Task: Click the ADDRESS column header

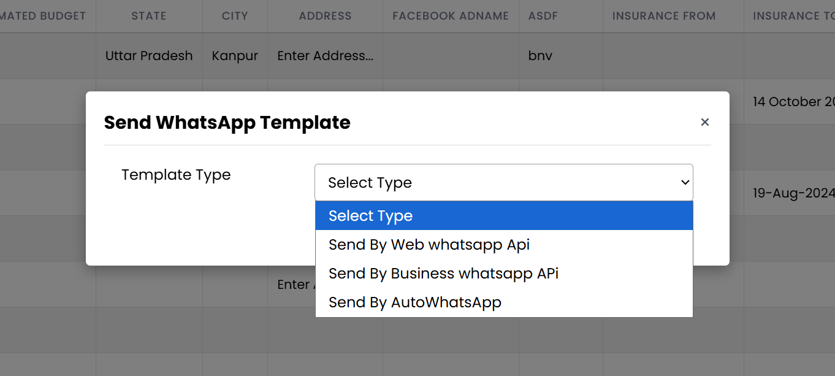Action: coord(324,16)
